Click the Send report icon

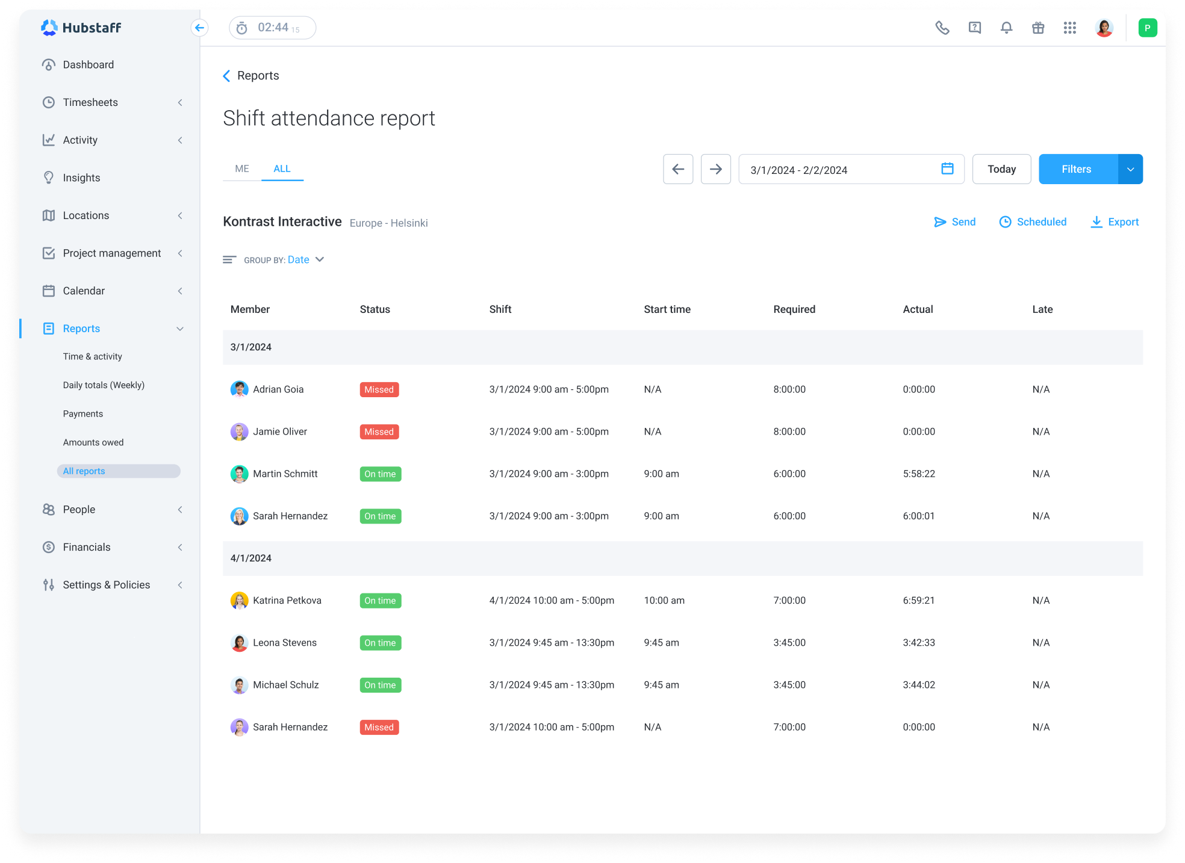tap(940, 221)
